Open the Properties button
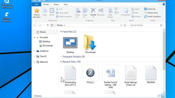This screenshot has height=98, width=175. [x=126, y=13]
